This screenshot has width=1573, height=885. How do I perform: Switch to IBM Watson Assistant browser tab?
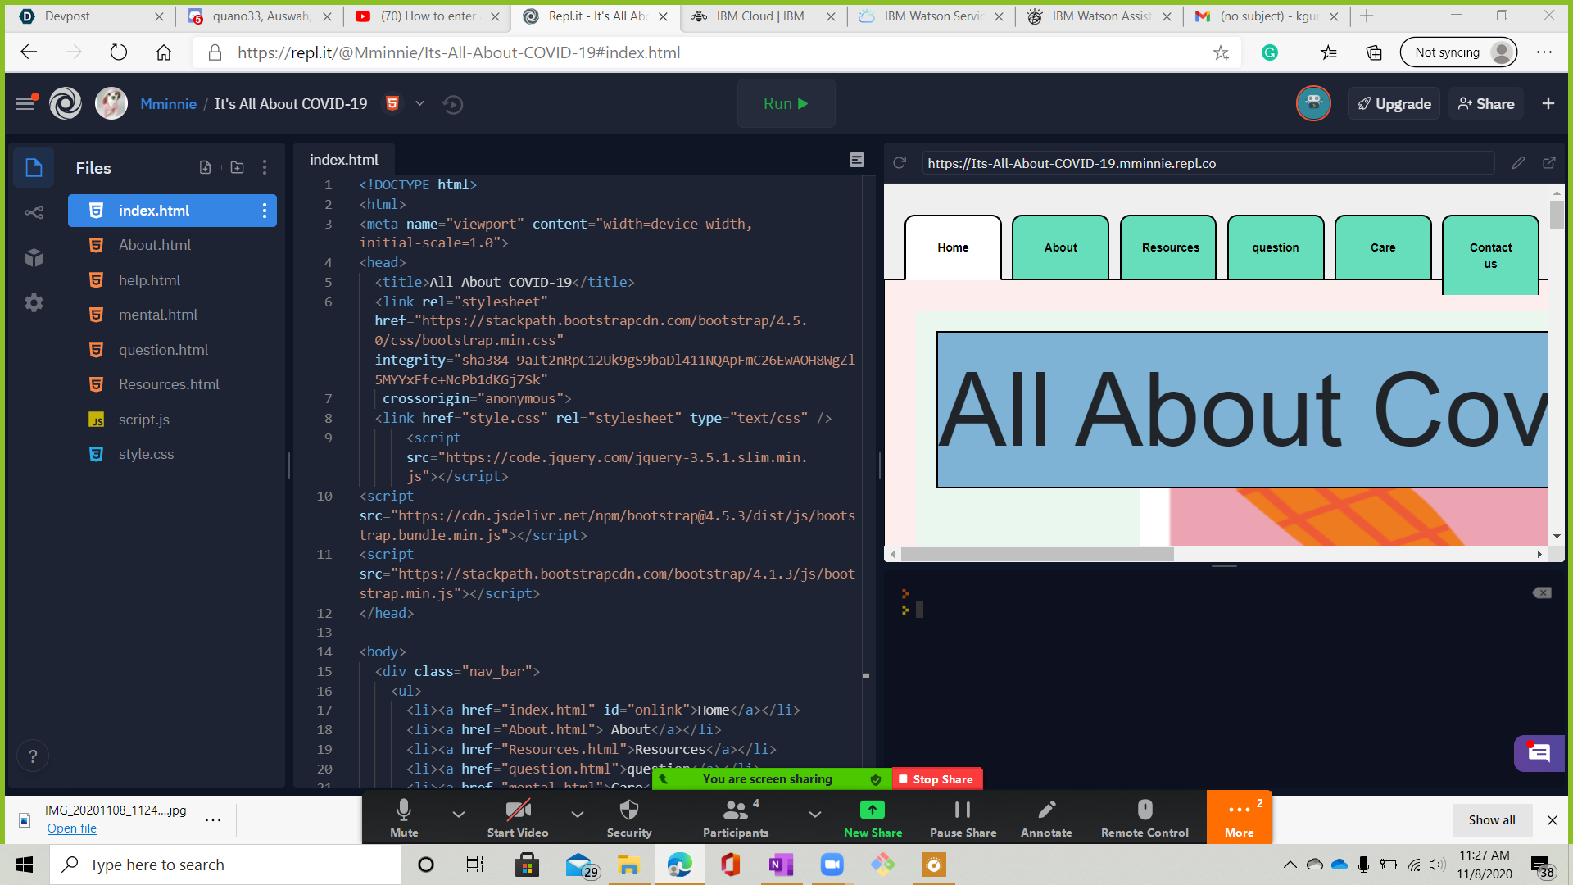pyautogui.click(x=1100, y=16)
